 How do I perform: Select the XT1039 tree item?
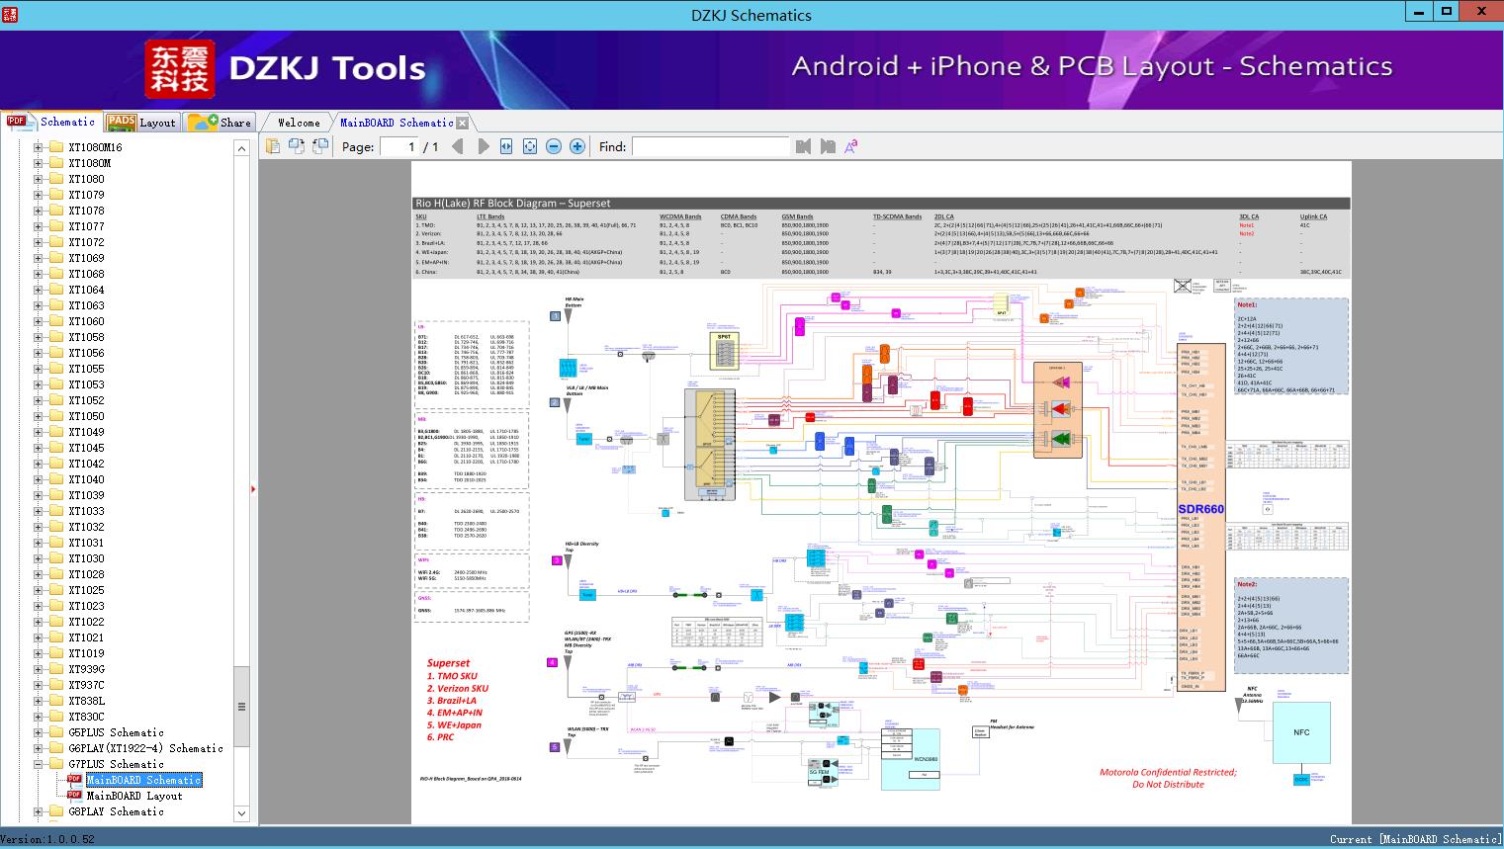click(86, 495)
